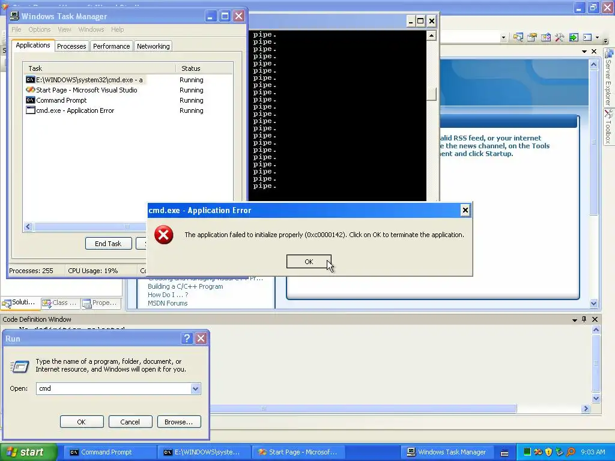The width and height of the screenshot is (615, 461).
Task: Click the console window scroll up arrow
Action: [431, 35]
